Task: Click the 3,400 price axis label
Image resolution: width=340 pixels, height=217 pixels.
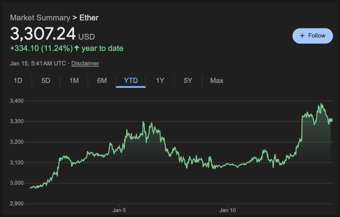Action: [x=17, y=101]
